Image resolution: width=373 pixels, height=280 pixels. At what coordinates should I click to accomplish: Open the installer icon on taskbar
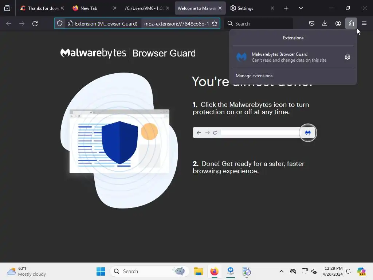pos(247,271)
